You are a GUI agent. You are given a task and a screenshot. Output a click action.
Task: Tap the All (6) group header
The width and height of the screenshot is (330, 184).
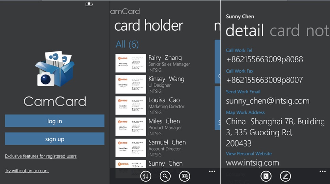pos(127,44)
